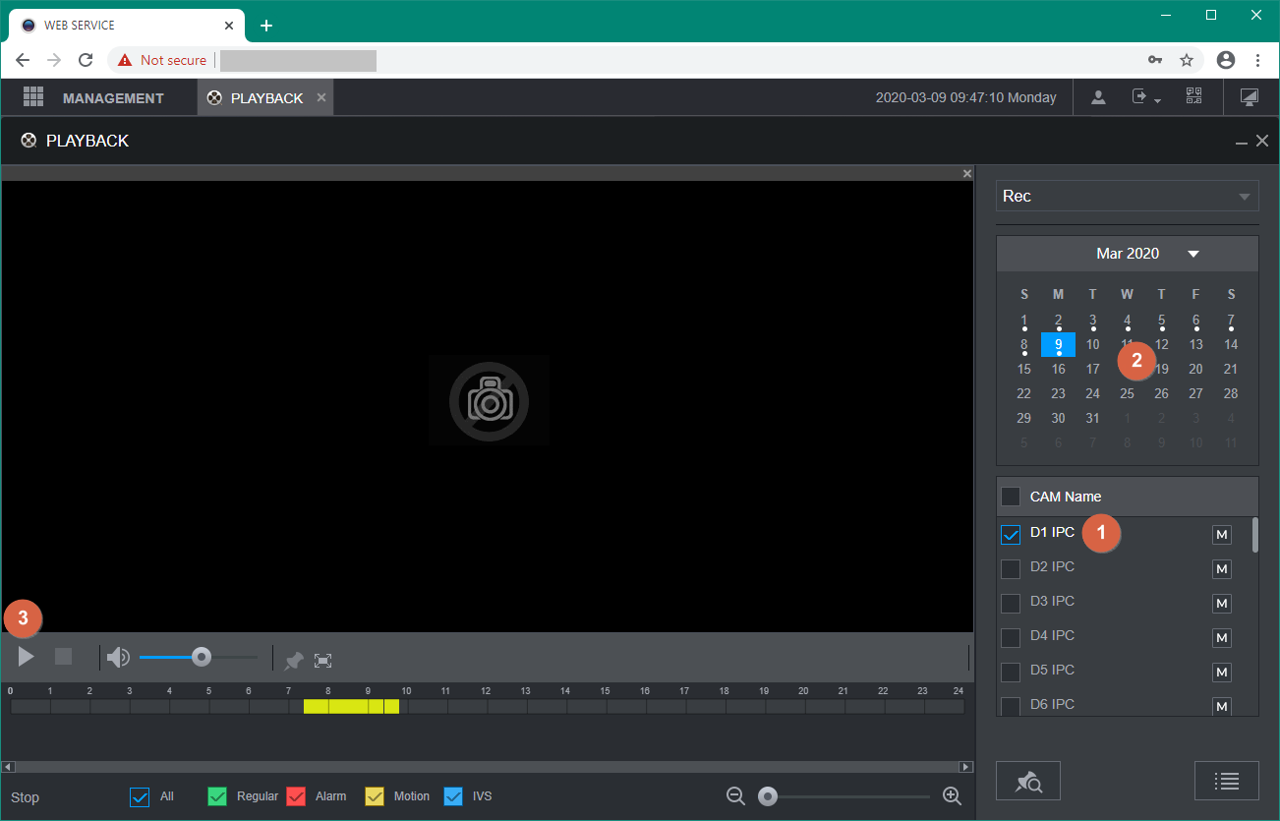Click the Stop square button

64,657
